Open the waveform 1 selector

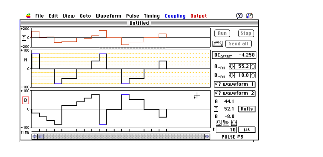click(x=234, y=84)
